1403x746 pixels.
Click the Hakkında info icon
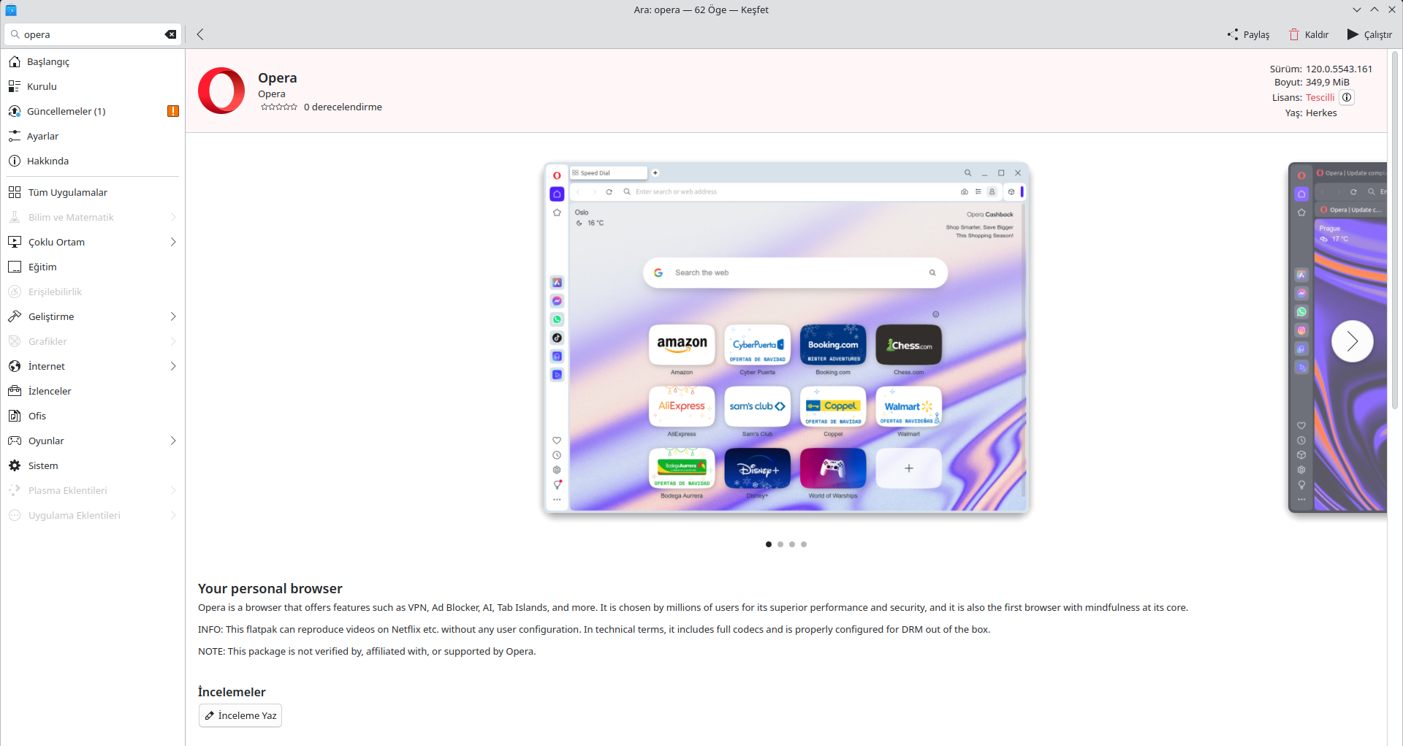pyautogui.click(x=15, y=161)
